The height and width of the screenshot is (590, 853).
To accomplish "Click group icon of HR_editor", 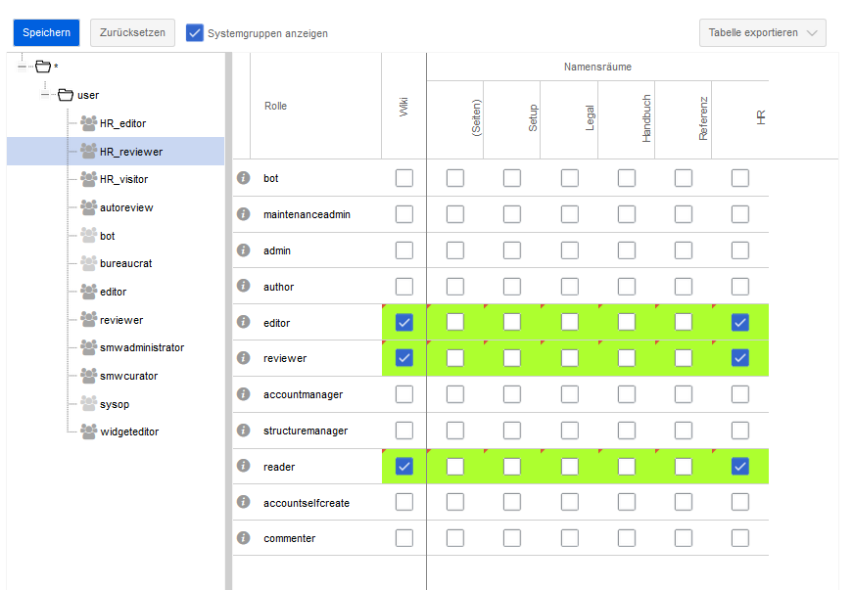I will click(88, 123).
